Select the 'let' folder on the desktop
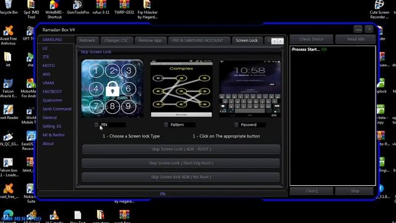Image resolution: width=396 pixels, height=223 pixels. click(8, 59)
